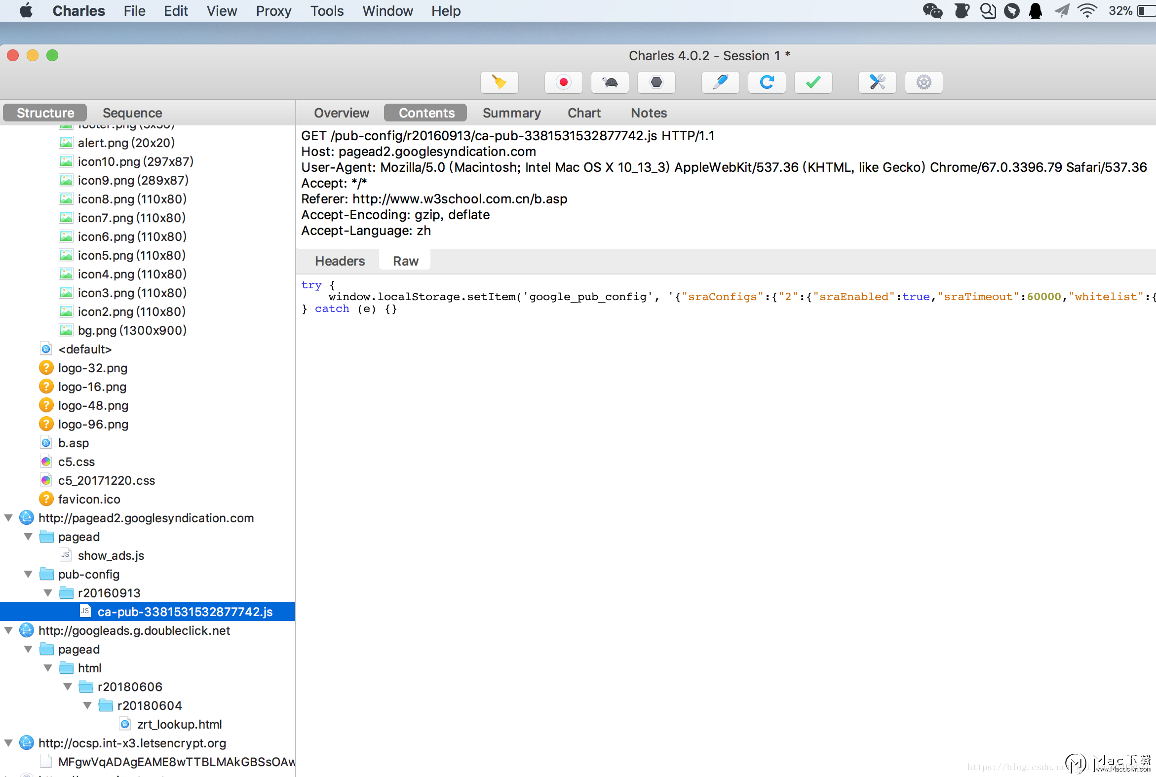Collapse the ocsp.int-x3.letsencrypt.org host node

coord(8,743)
